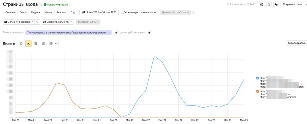Click the export/share report icon
Screen dimensions: 307x124
[x=269, y=4]
